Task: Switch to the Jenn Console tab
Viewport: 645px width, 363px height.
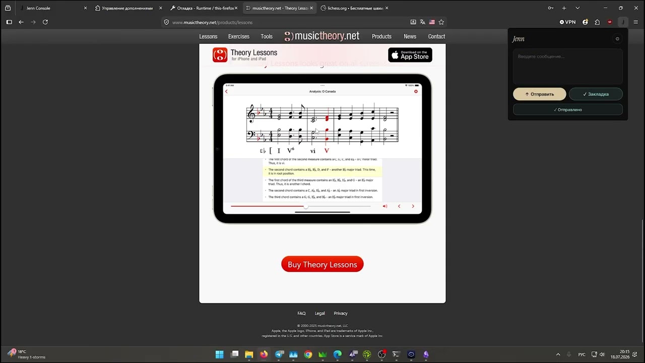Action: point(53,8)
